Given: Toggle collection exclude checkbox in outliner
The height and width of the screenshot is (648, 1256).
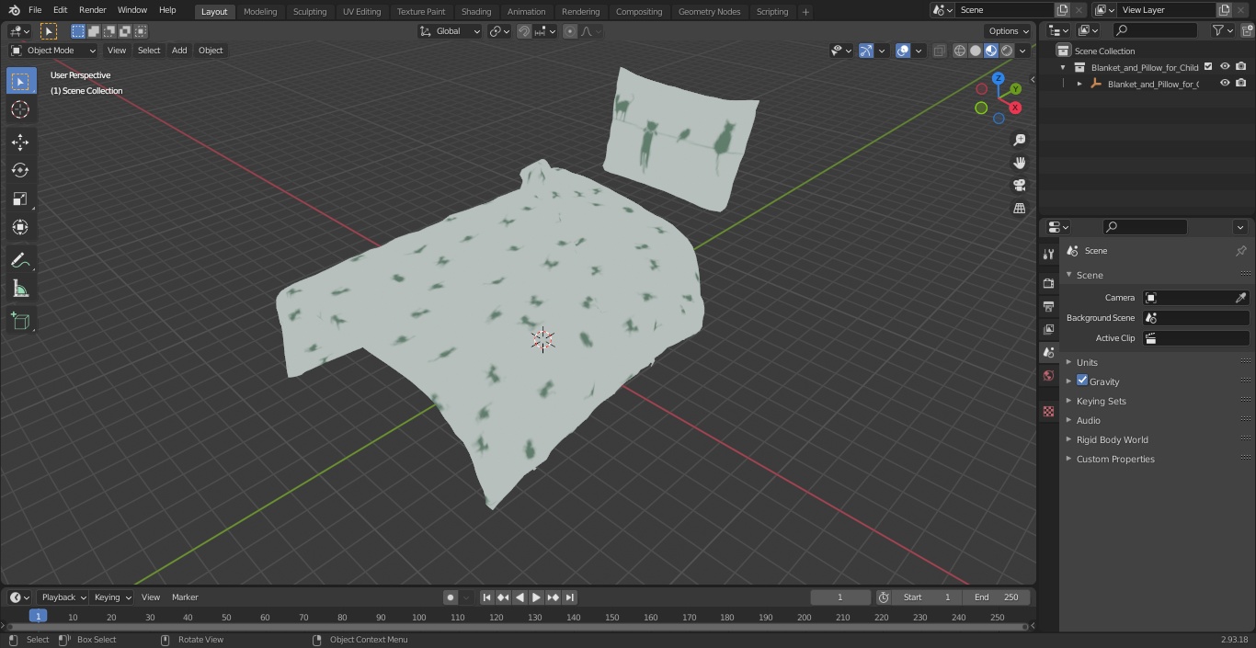Looking at the screenshot, I should [x=1208, y=67].
